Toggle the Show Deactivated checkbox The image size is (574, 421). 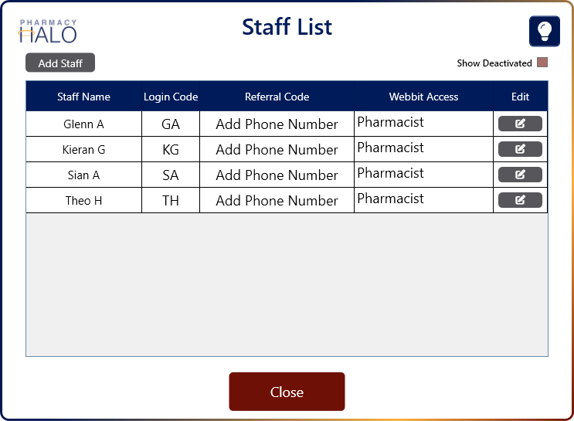tap(542, 63)
